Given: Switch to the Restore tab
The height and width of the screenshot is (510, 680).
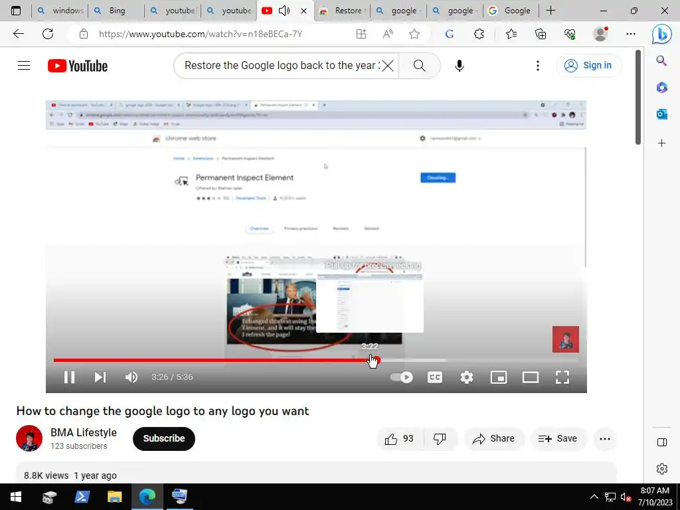Looking at the screenshot, I should click(342, 11).
